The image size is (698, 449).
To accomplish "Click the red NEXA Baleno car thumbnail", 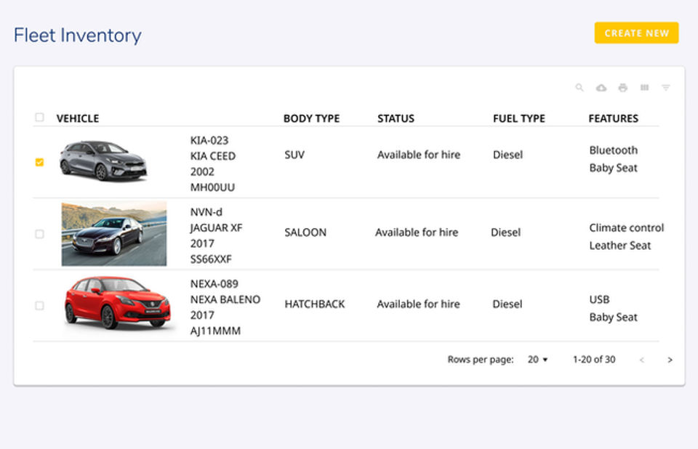I will tap(116, 304).
